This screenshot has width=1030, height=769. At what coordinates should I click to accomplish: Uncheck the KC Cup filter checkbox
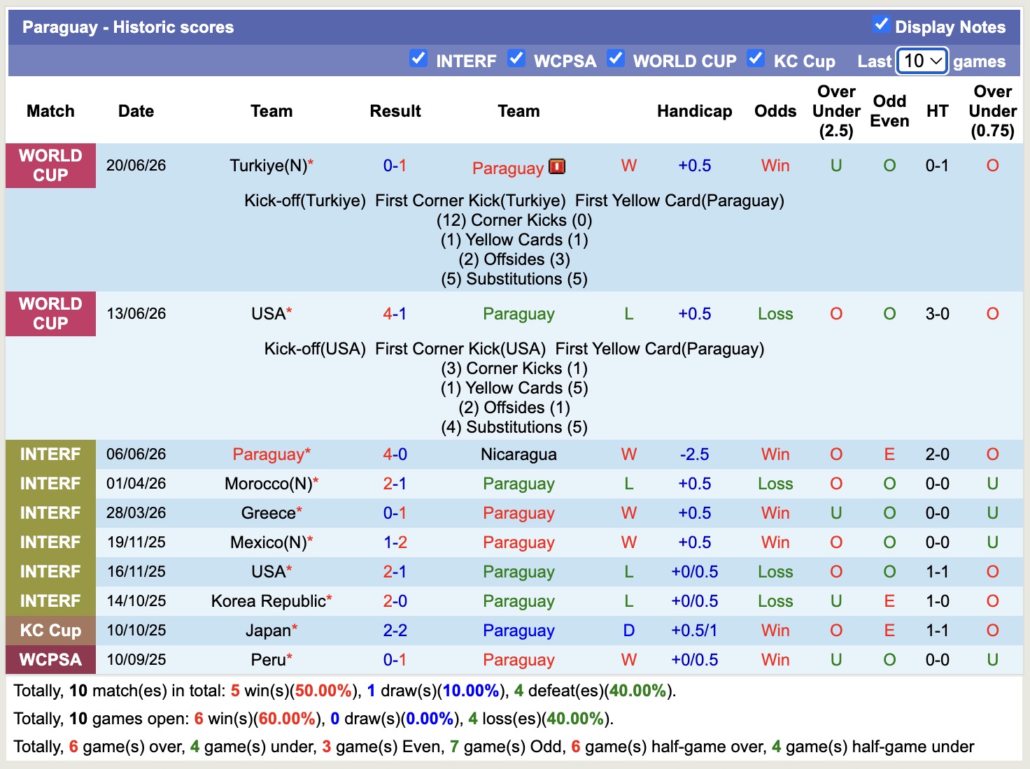tap(756, 58)
